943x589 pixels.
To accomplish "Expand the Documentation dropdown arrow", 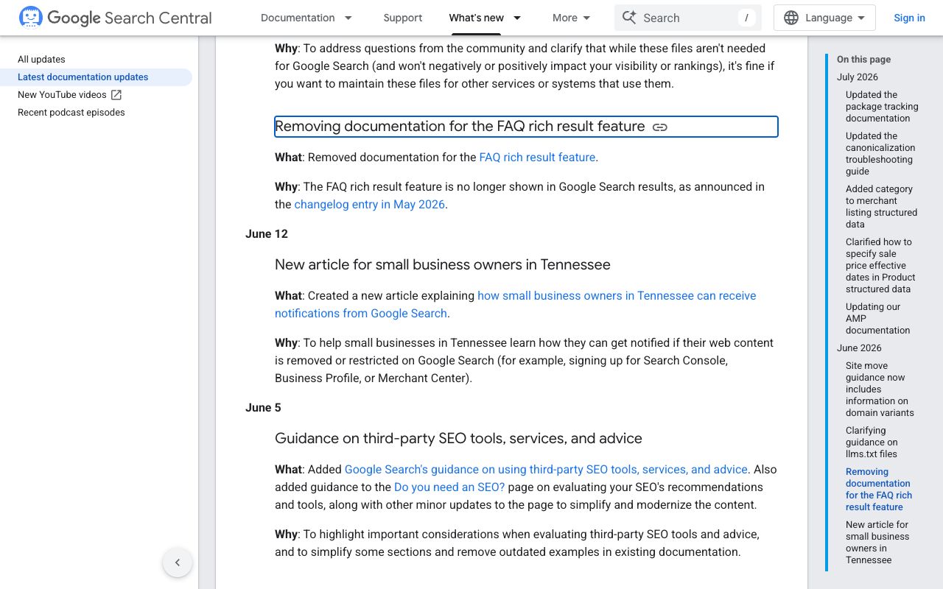I will (348, 18).
